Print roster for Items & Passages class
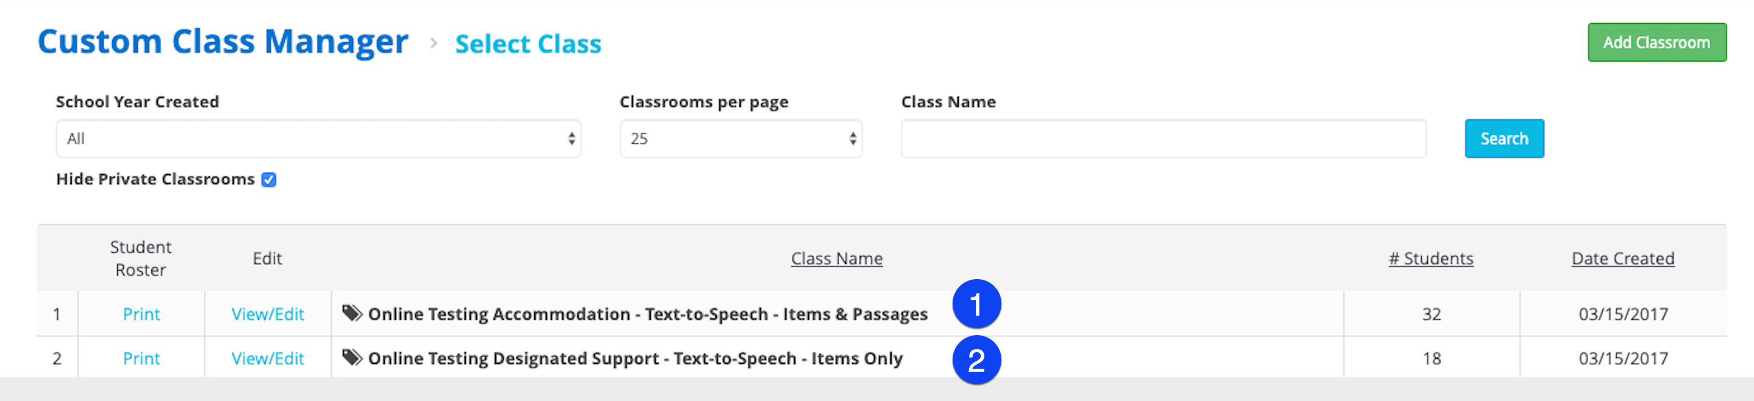Screen dimensions: 1754x401 coord(141,314)
